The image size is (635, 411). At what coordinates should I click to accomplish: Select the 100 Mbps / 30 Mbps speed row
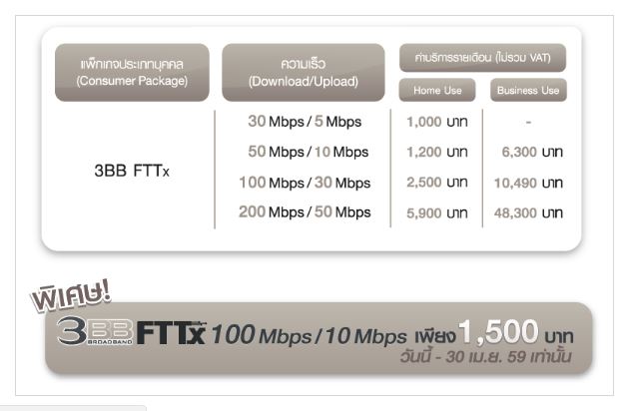tap(306, 183)
